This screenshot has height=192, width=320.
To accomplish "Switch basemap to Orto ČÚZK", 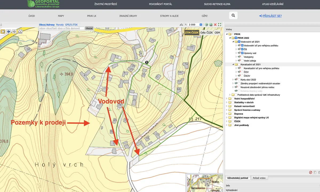I will pyautogui.click(x=206, y=33).
